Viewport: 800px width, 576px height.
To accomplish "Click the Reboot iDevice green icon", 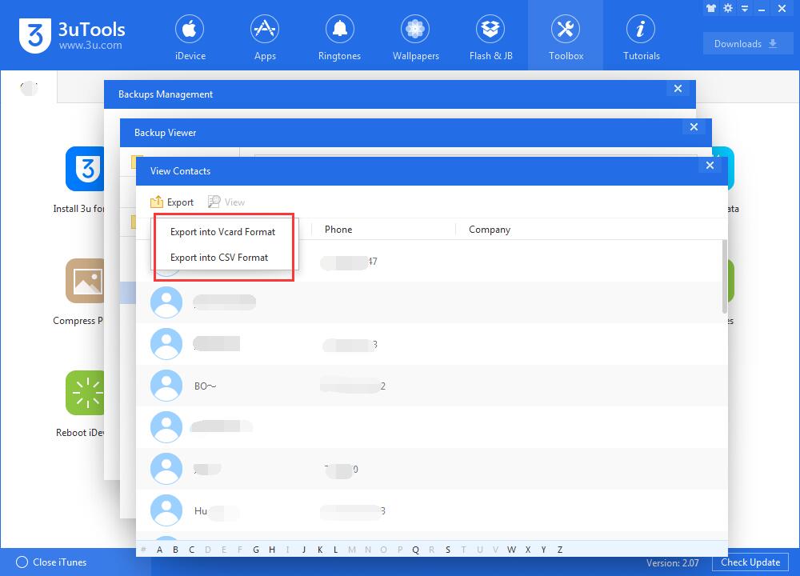I will (85, 393).
